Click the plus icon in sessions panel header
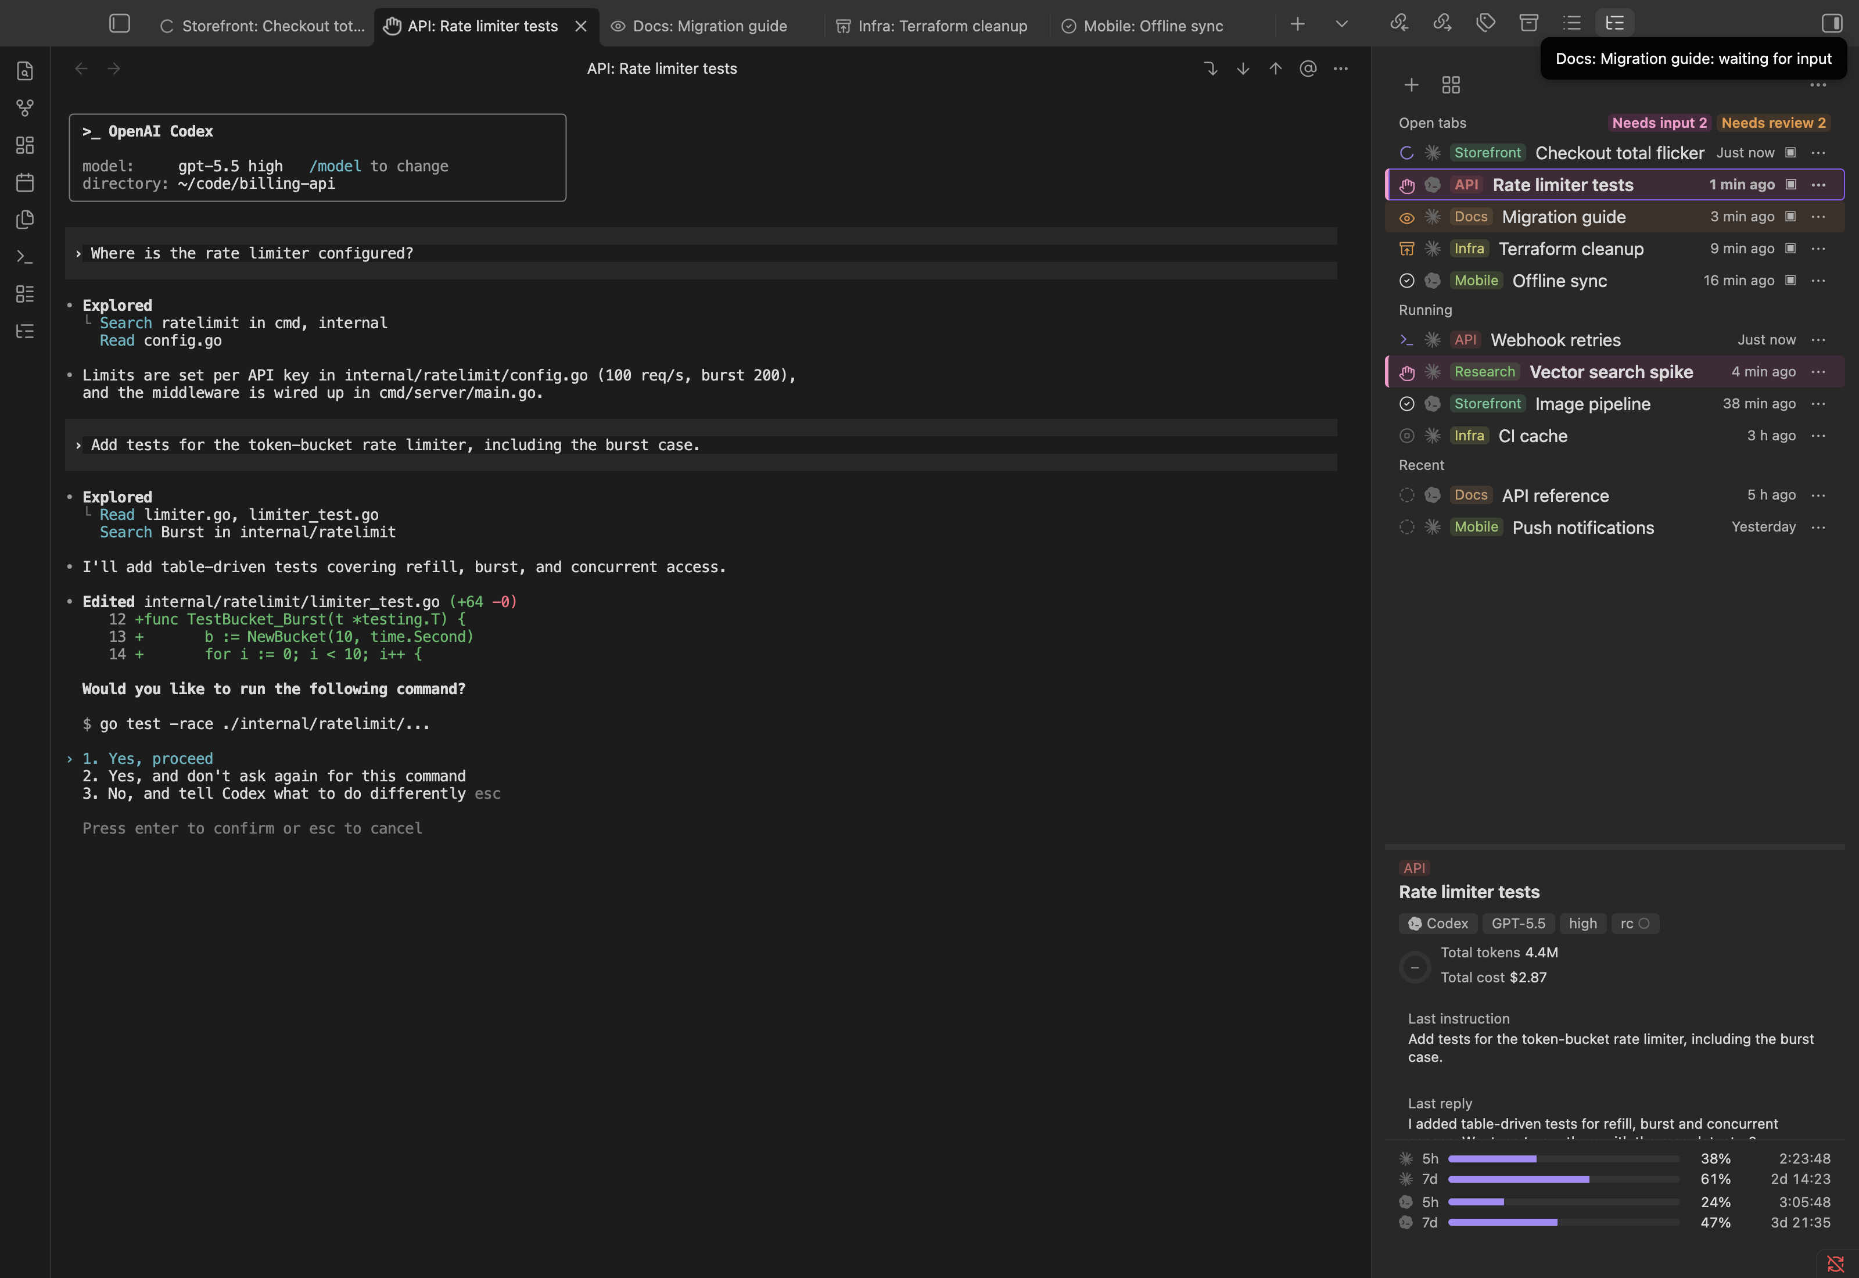 click(1412, 85)
